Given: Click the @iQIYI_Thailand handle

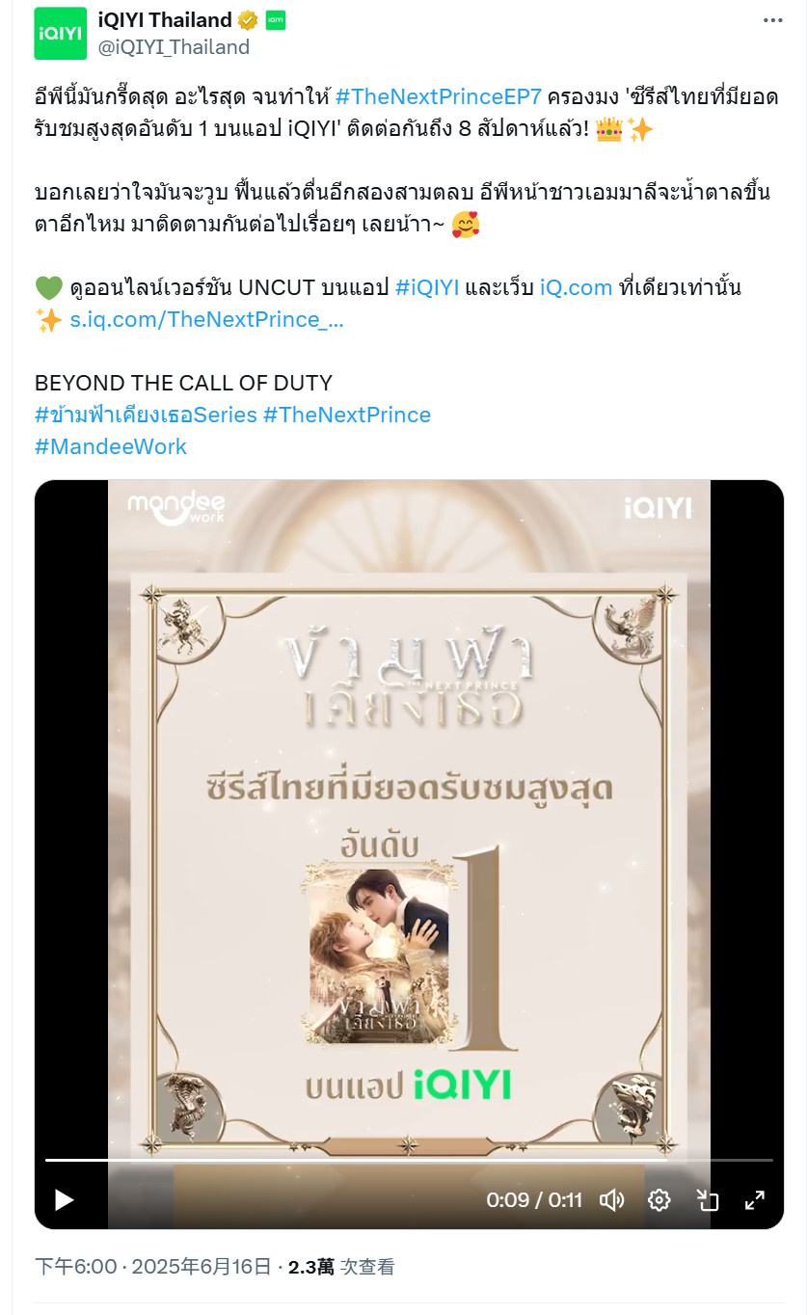Looking at the screenshot, I should 175,46.
